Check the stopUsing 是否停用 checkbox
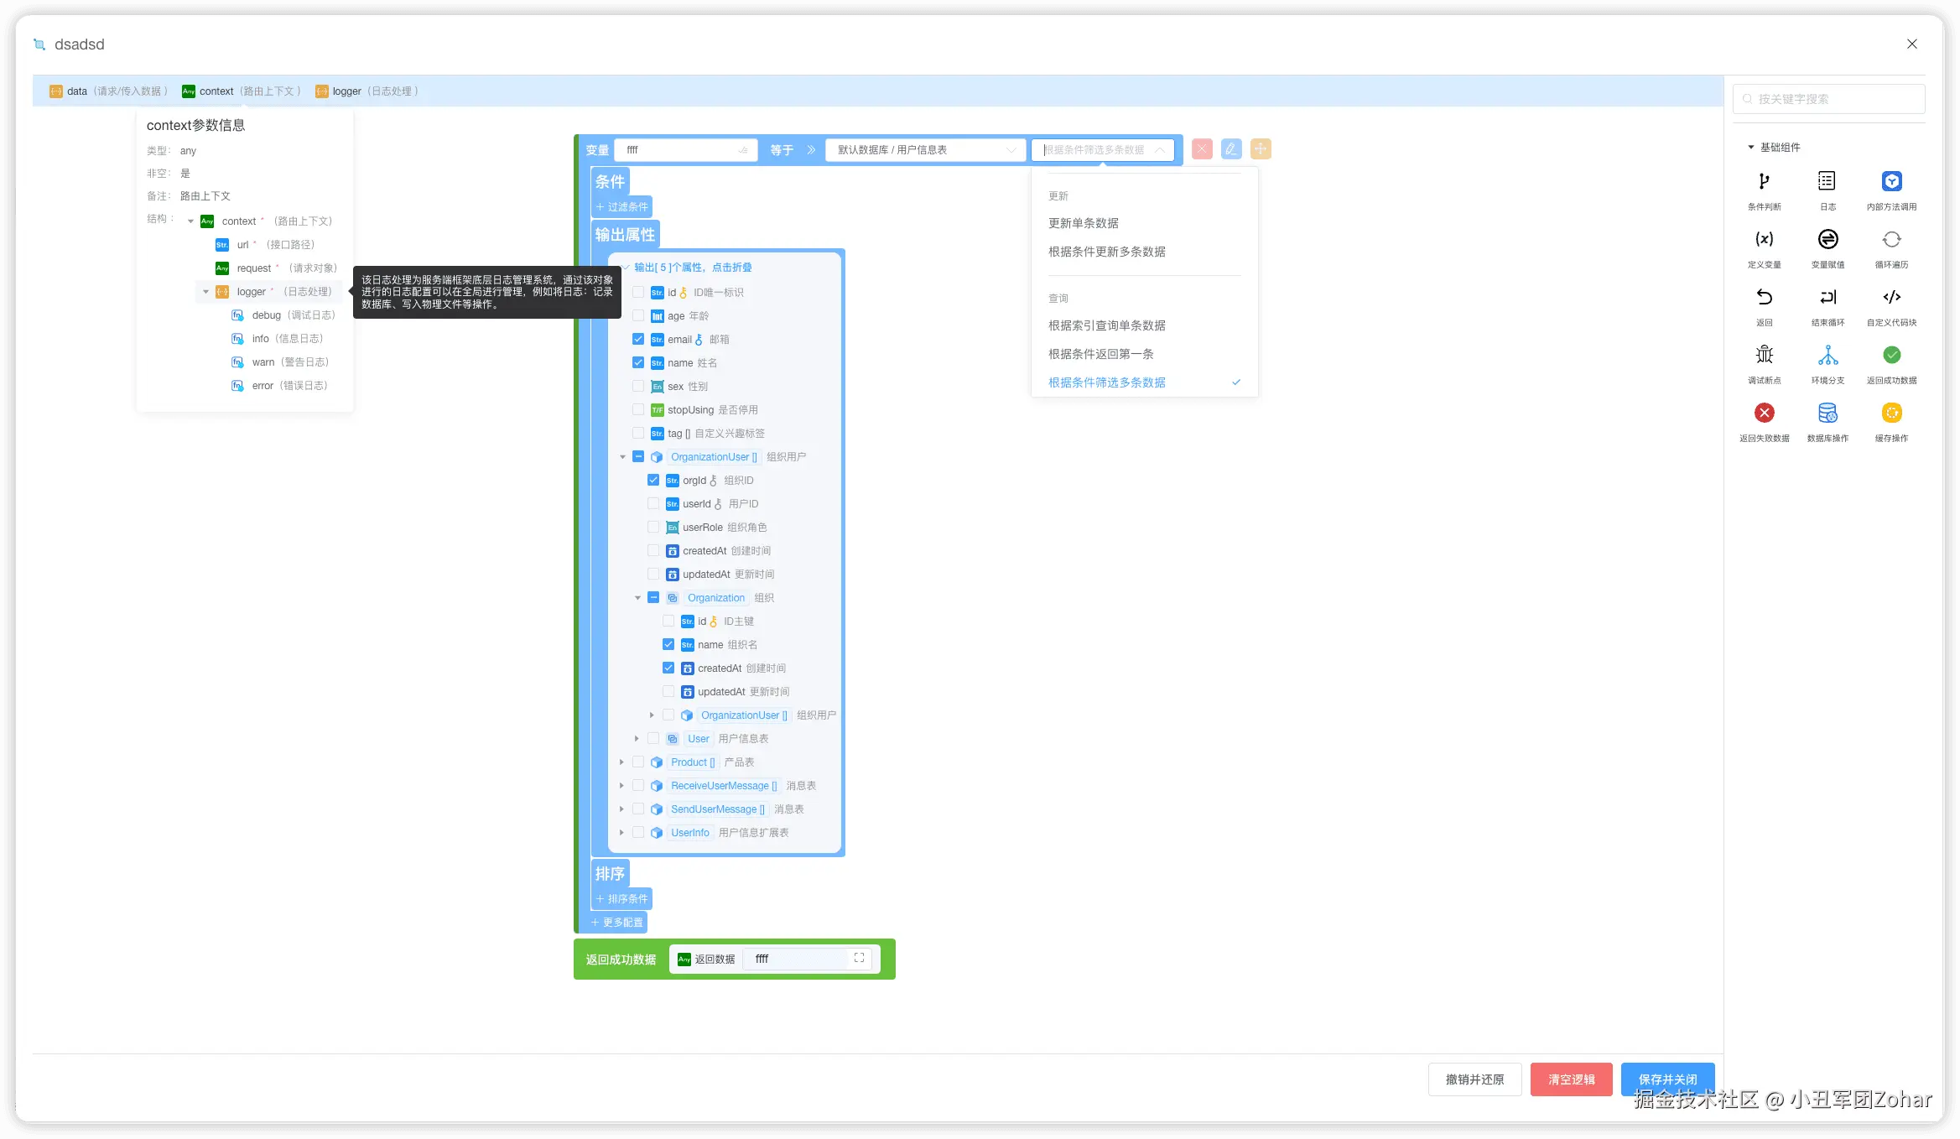The width and height of the screenshot is (1960, 1139). pos(638,410)
